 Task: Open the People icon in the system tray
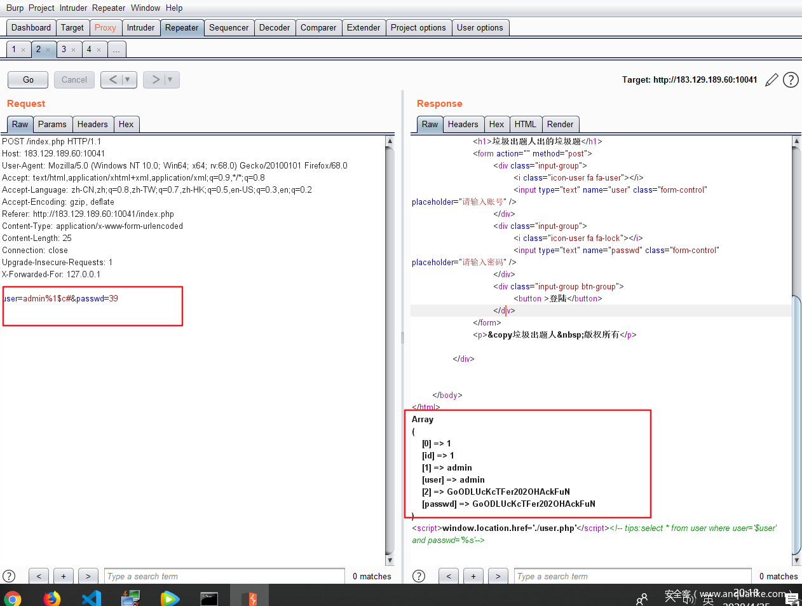coord(642,599)
